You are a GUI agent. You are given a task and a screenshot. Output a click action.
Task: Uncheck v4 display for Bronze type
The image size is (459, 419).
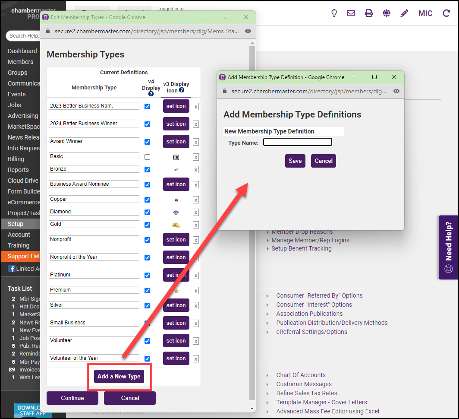[148, 169]
